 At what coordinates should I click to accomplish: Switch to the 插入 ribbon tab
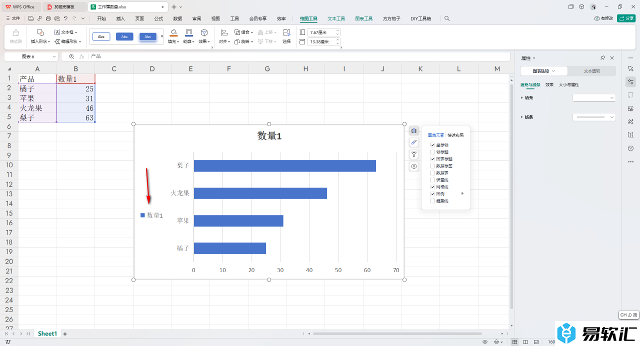coord(120,18)
